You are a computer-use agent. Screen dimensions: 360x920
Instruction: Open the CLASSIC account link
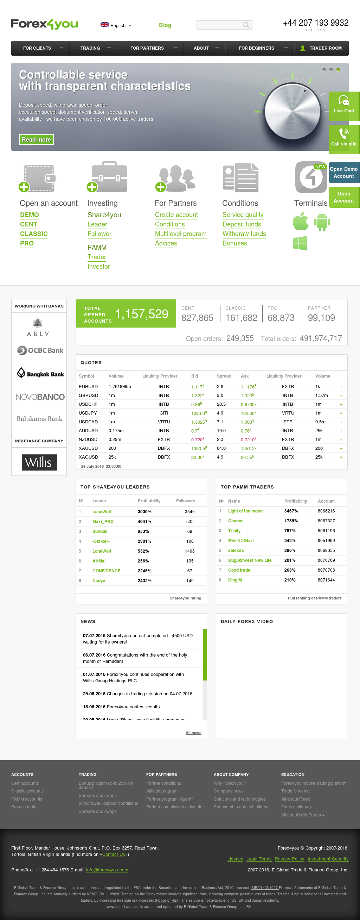tap(34, 234)
